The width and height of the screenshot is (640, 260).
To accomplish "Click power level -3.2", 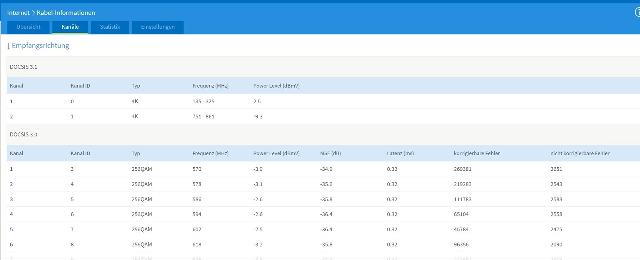I will [x=258, y=245].
